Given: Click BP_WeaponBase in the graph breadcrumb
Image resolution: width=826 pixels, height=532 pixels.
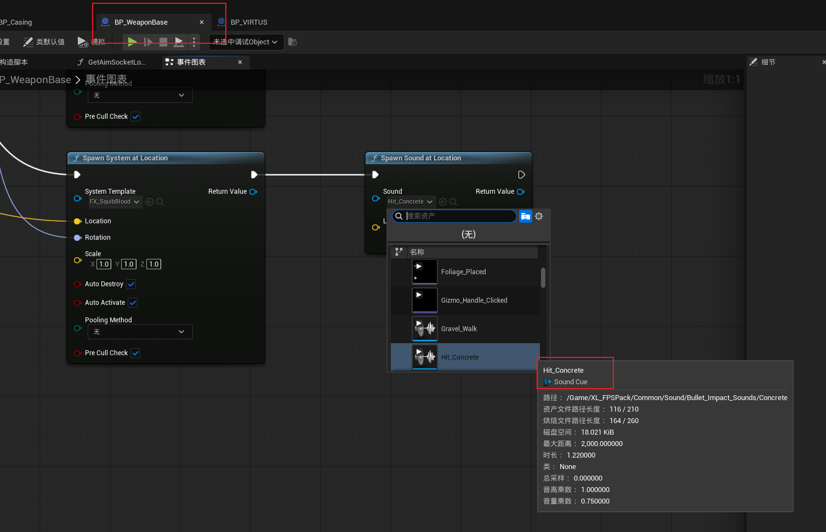Looking at the screenshot, I should 36,79.
